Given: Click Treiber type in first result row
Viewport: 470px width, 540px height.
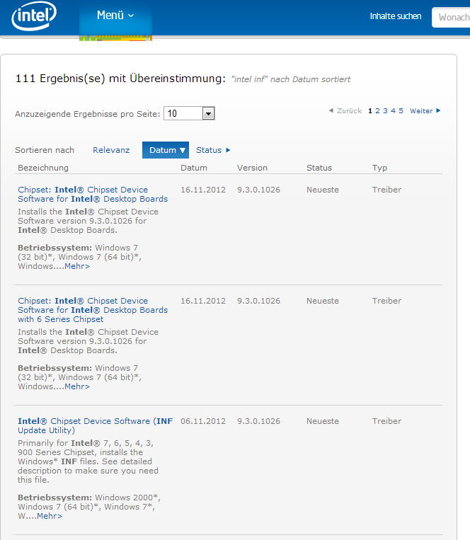Looking at the screenshot, I should click(x=386, y=190).
